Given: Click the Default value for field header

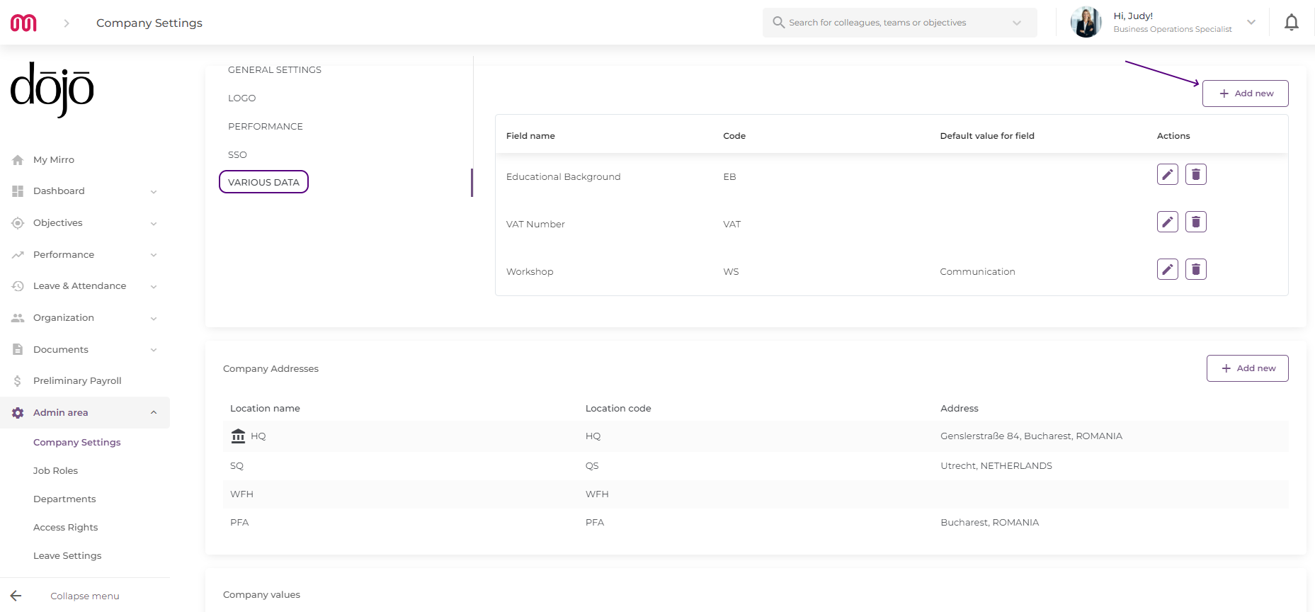Looking at the screenshot, I should (987, 136).
